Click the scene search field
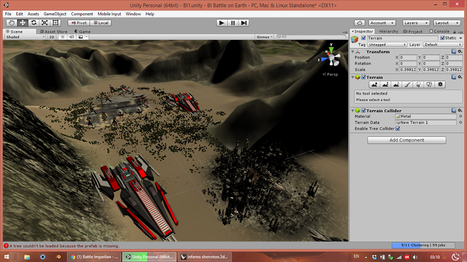467x262 pixels. 311,36
